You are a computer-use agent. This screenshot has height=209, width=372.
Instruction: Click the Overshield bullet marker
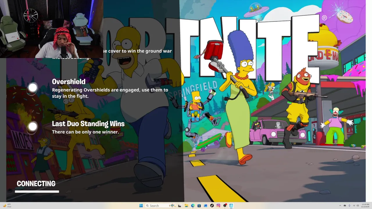[33, 88]
